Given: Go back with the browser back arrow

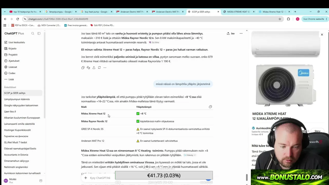Looking at the screenshot, I should (5, 19).
